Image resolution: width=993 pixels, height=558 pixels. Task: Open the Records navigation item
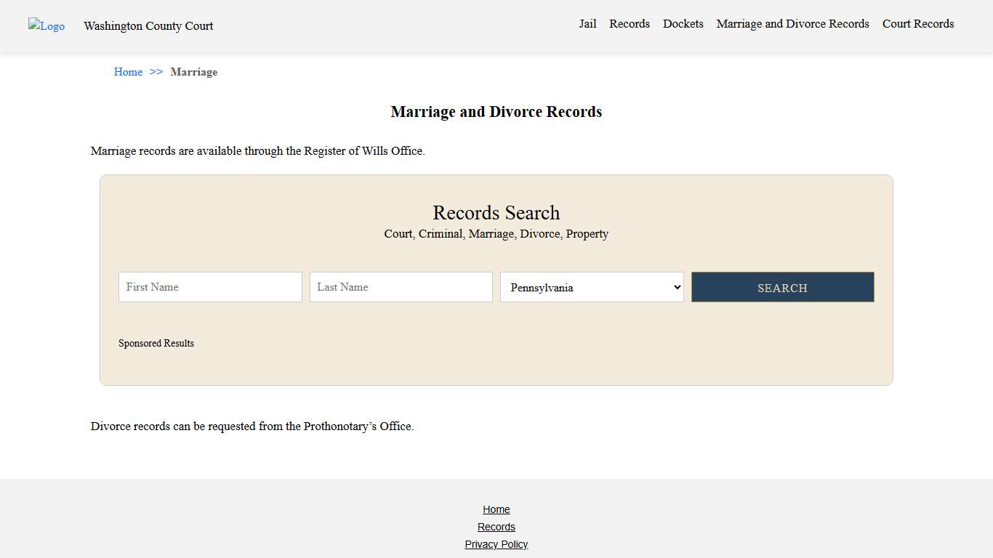(630, 23)
